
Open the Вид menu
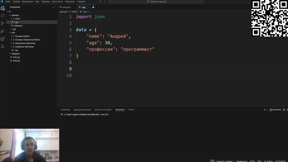coord(37,1)
